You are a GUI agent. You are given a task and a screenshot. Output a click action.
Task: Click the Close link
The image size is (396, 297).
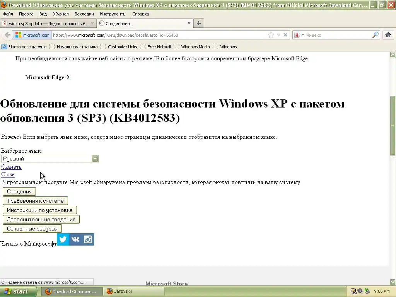(x=8, y=174)
